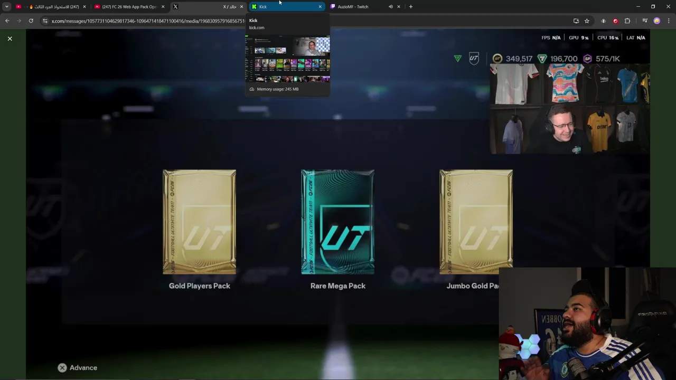Close the X tab

[x=241, y=7]
